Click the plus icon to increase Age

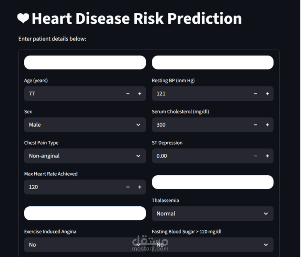[140, 94]
